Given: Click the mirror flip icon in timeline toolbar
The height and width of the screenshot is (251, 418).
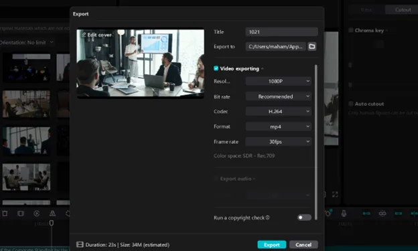Looking at the screenshot, I should (52, 214).
